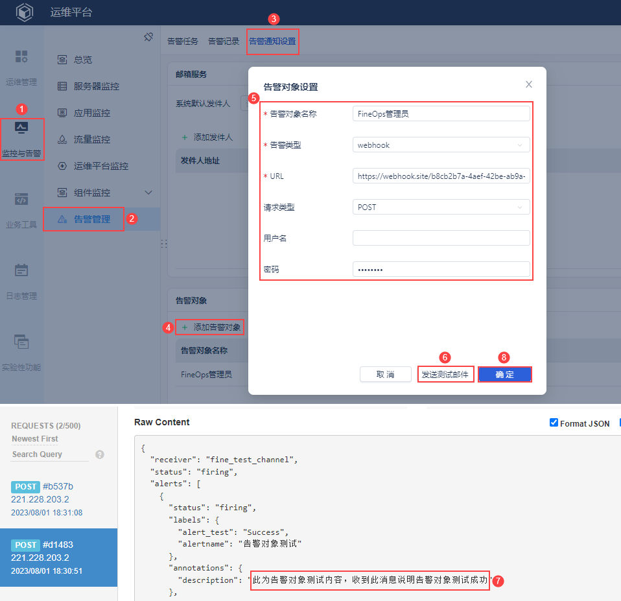This screenshot has width=621, height=601.
Task: Click the 流量监控 menu icon
Action: [x=62, y=139]
